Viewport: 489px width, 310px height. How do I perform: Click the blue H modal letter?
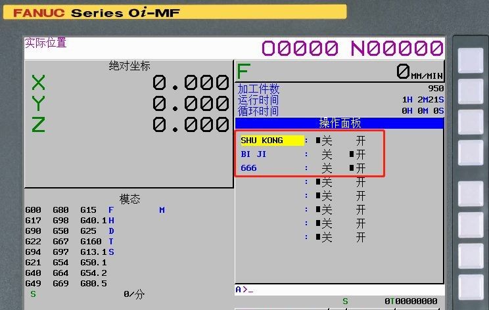(x=111, y=221)
